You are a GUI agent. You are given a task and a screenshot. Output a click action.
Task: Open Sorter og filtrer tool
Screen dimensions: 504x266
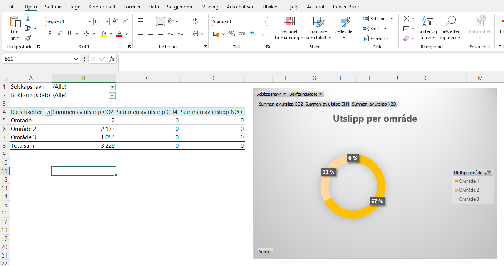[x=428, y=28]
